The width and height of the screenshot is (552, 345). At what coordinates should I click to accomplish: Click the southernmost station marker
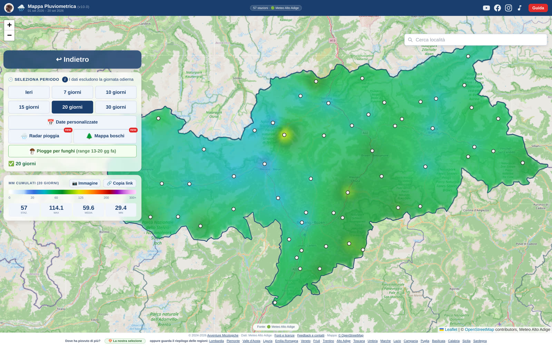[x=275, y=303]
